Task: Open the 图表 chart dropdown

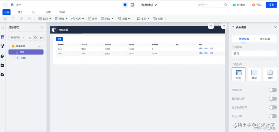Action: 78,19
